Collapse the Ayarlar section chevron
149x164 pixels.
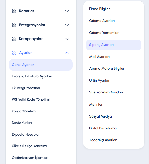[67, 53]
